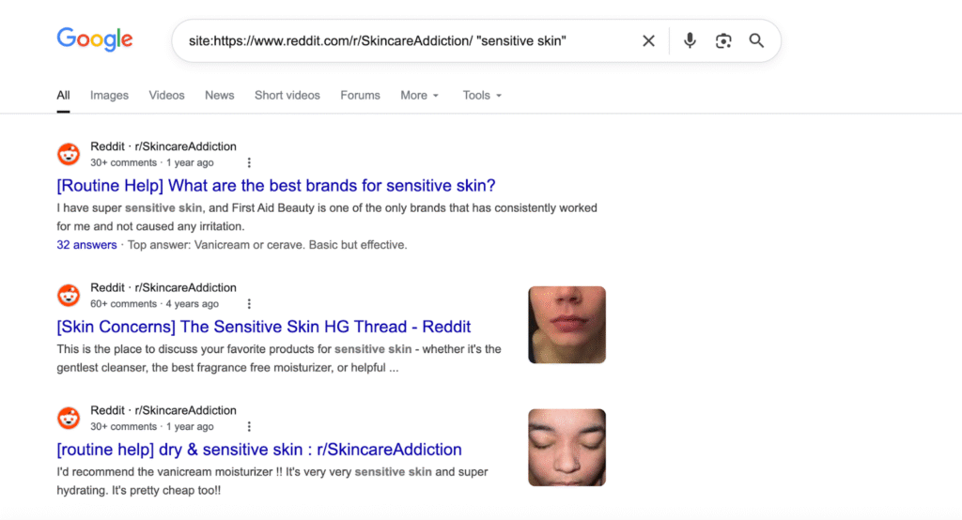This screenshot has height=520, width=962.
Task: Open 'What are the best brands' result link
Action: click(275, 186)
